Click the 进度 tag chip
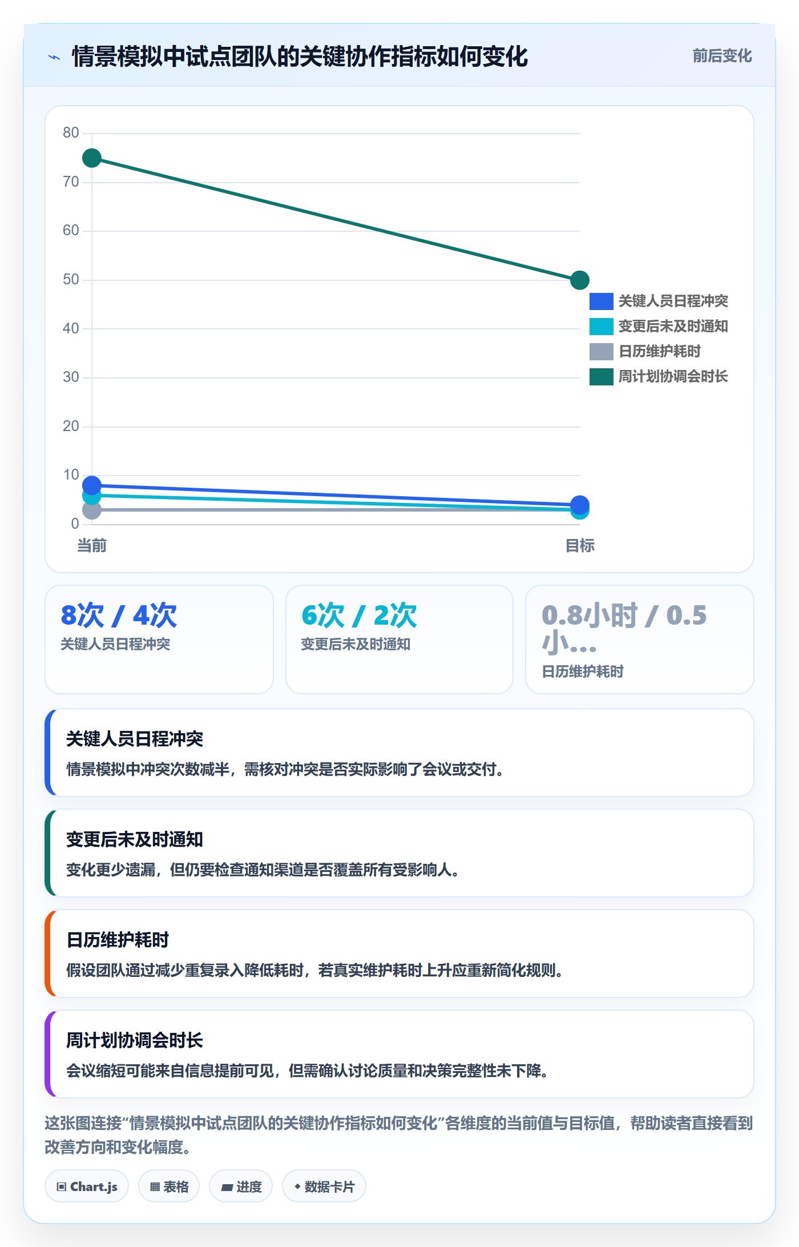 point(241,1186)
